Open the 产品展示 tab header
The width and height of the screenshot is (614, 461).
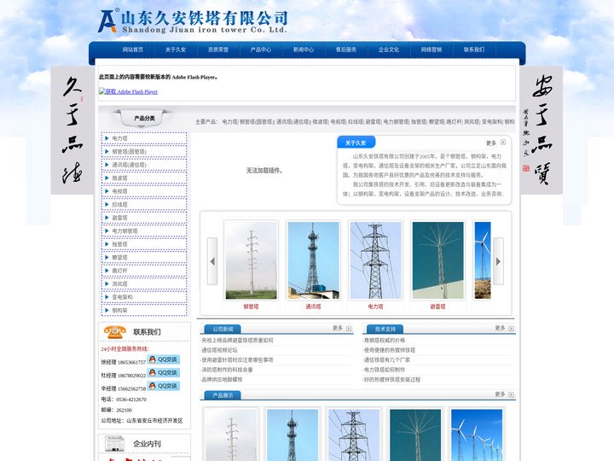tap(223, 395)
